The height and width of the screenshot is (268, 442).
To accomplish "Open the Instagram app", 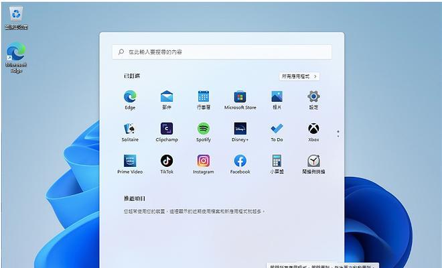I will 203,164.
